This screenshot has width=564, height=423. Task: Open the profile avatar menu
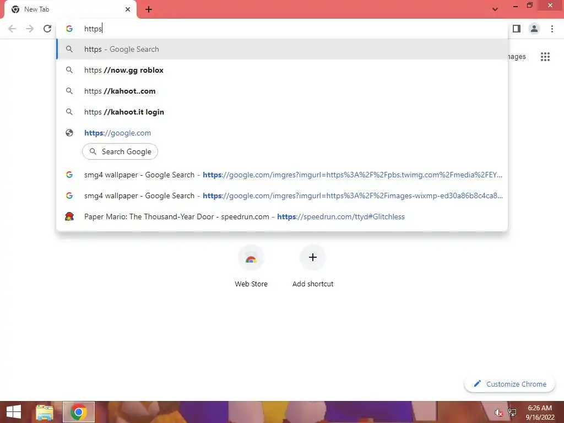[534, 29]
